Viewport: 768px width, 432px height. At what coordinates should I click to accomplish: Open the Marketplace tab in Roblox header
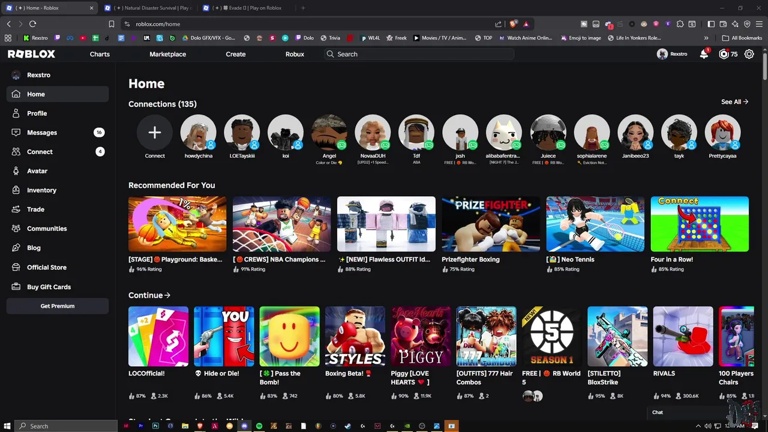click(167, 54)
